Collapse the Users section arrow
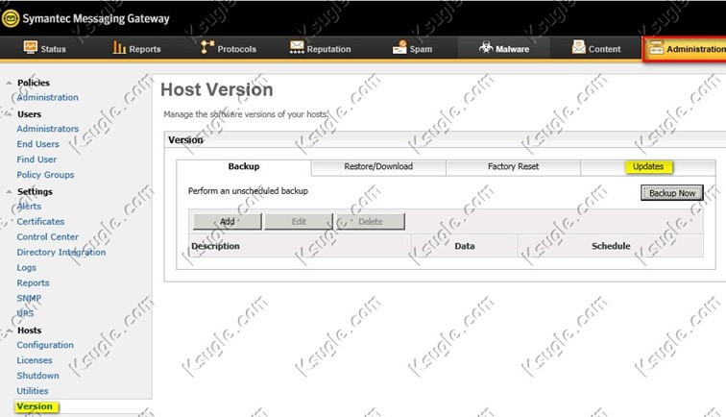This screenshot has height=417, width=726. pos(9,114)
